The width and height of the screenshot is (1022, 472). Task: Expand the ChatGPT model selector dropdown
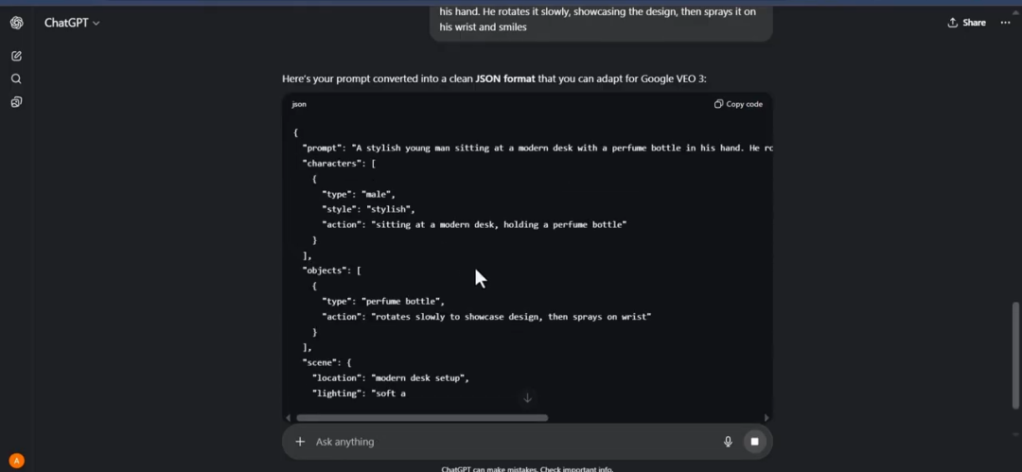[72, 23]
